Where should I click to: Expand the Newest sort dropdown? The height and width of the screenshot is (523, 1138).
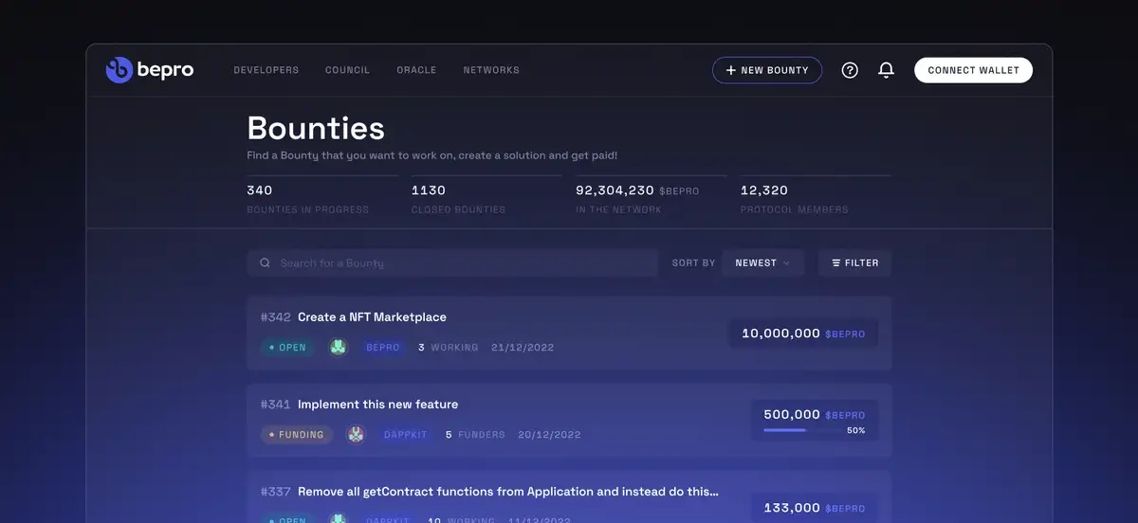click(x=762, y=263)
